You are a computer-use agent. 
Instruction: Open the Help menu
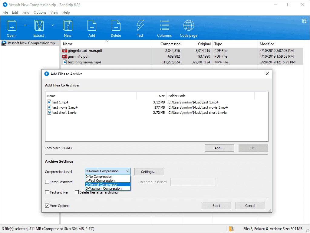[x=66, y=12]
